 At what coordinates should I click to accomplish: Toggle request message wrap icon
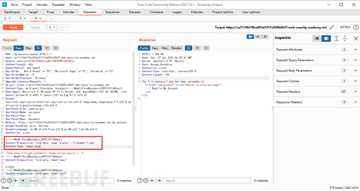point(38,48)
